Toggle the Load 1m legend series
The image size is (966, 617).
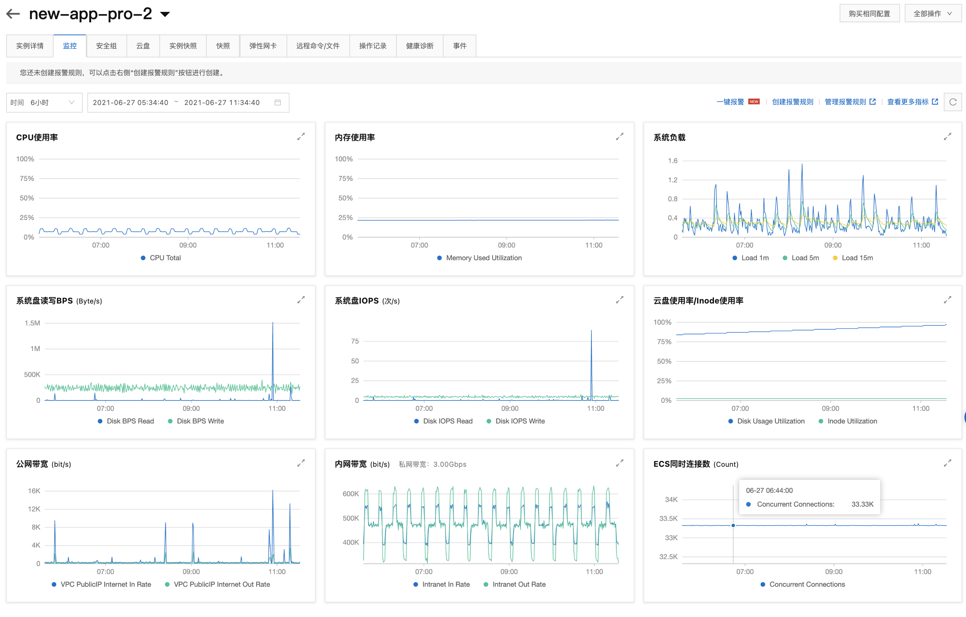pos(751,258)
